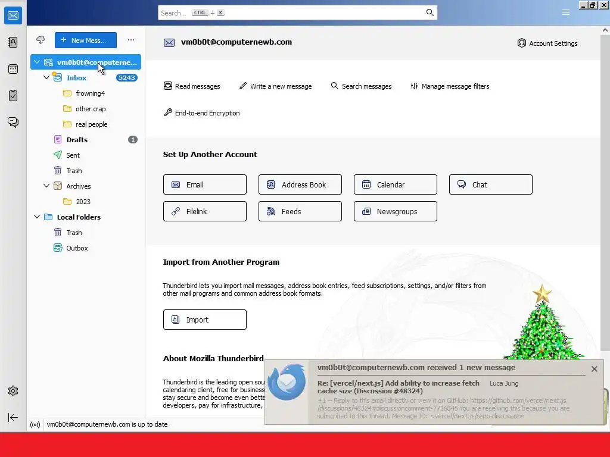Viewport: 610px width, 457px height.
Task: Click the online status indicator icon
Action: [x=35, y=424]
